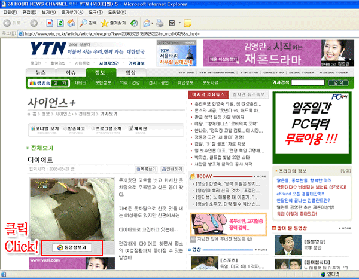Switch to the 영상 tab

pos(131,73)
